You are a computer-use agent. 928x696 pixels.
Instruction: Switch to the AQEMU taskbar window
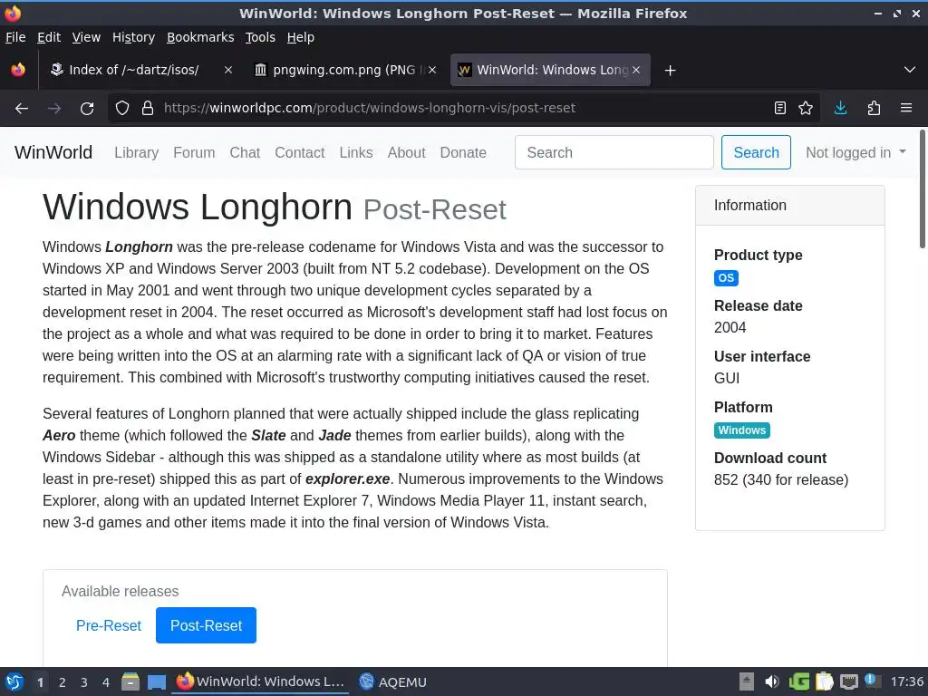pos(393,681)
